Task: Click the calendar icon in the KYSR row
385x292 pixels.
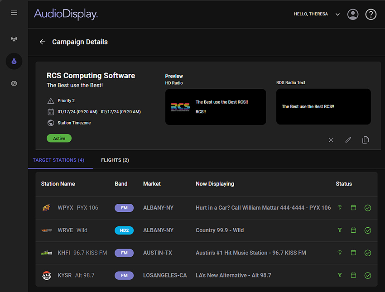Action: (x=353, y=275)
